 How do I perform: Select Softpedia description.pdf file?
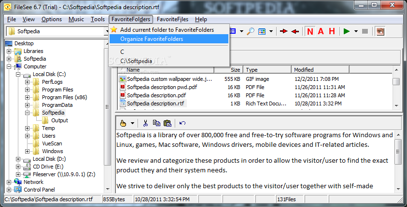pos(156,95)
